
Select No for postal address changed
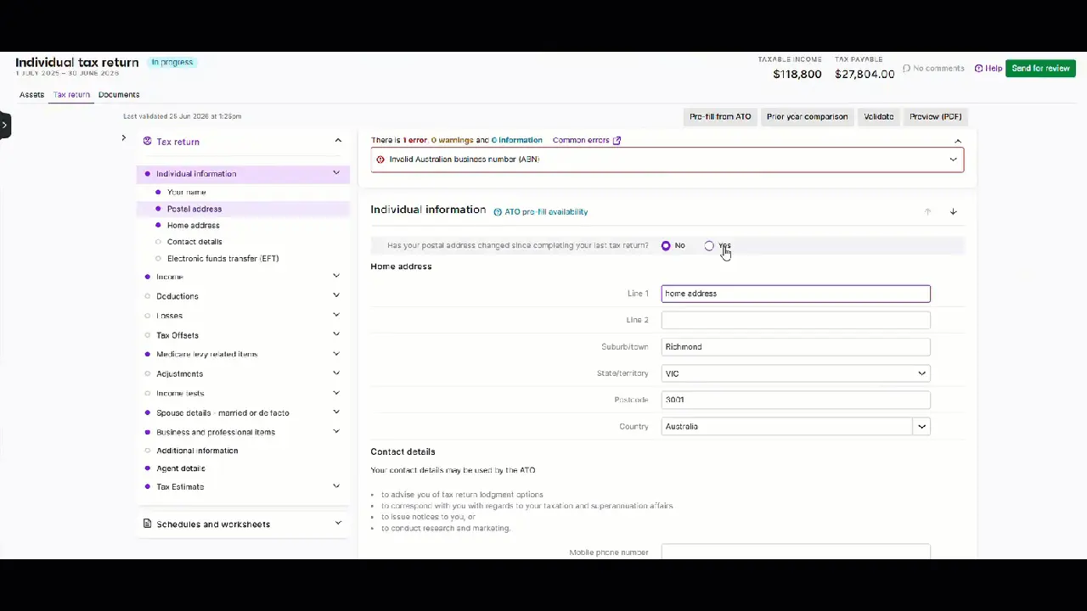666,246
